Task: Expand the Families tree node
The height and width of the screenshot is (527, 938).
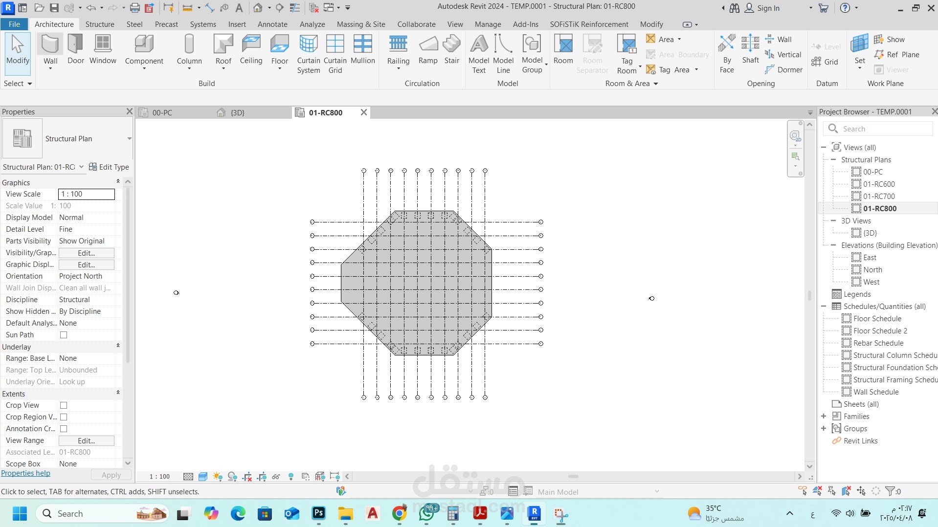Action: point(824,416)
